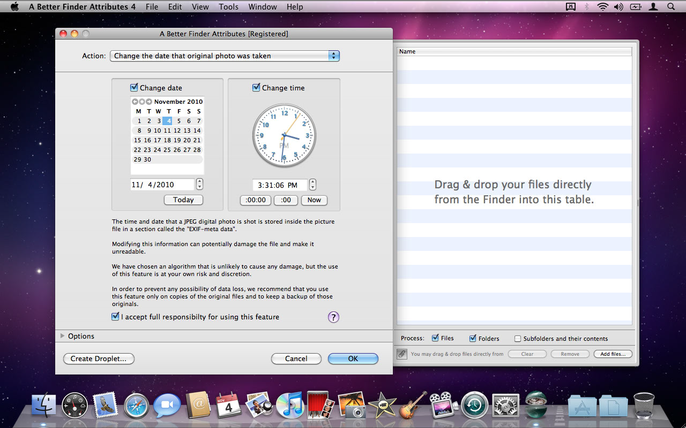Open Mail app in the Dock

105,406
